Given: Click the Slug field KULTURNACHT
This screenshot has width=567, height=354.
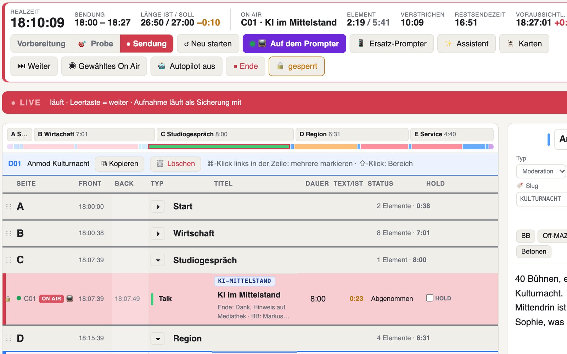Looking at the screenshot, I should (x=541, y=199).
